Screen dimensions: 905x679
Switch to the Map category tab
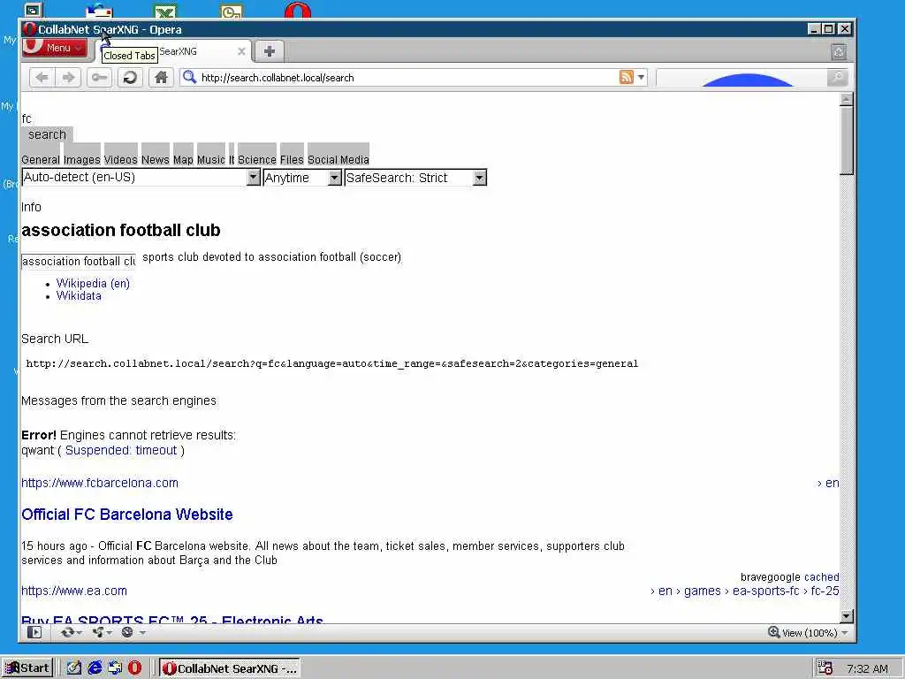183,159
